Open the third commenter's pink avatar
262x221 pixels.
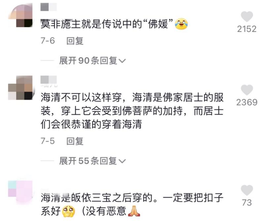(20, 191)
